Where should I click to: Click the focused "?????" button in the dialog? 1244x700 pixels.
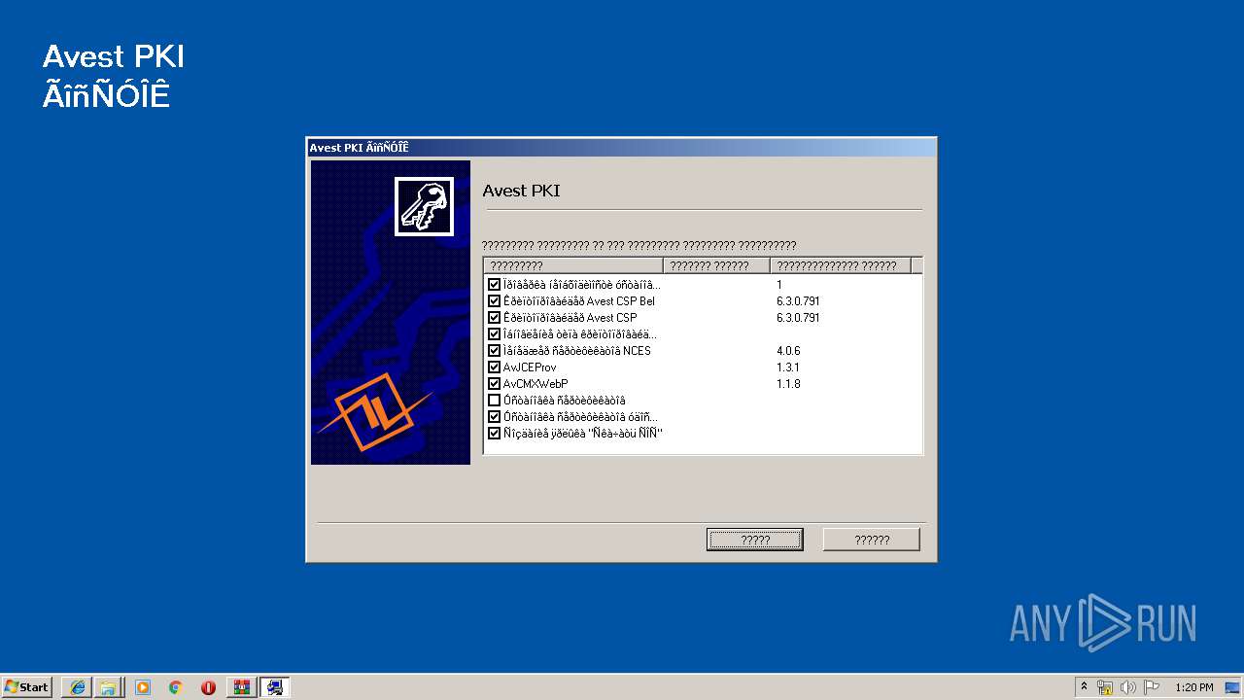[x=755, y=540]
